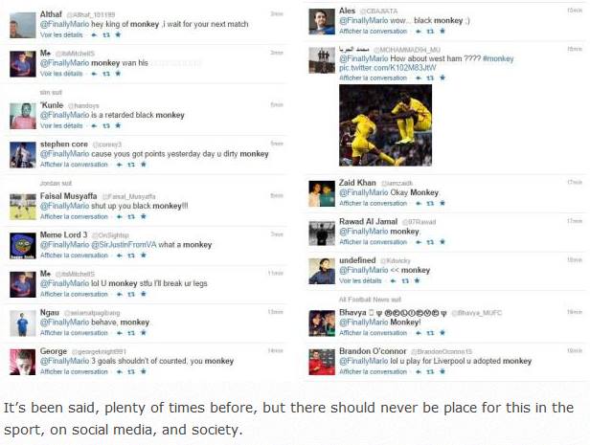Click #monkey hashtag in the photo tweet

[x=498, y=58]
